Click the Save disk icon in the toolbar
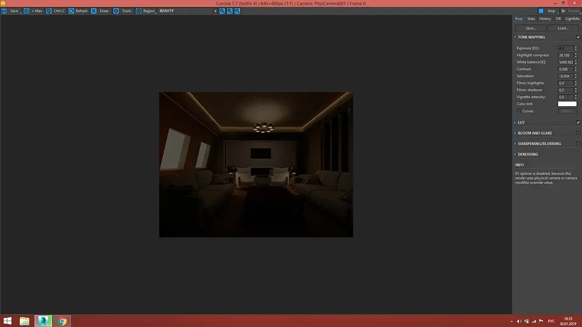 point(4,11)
